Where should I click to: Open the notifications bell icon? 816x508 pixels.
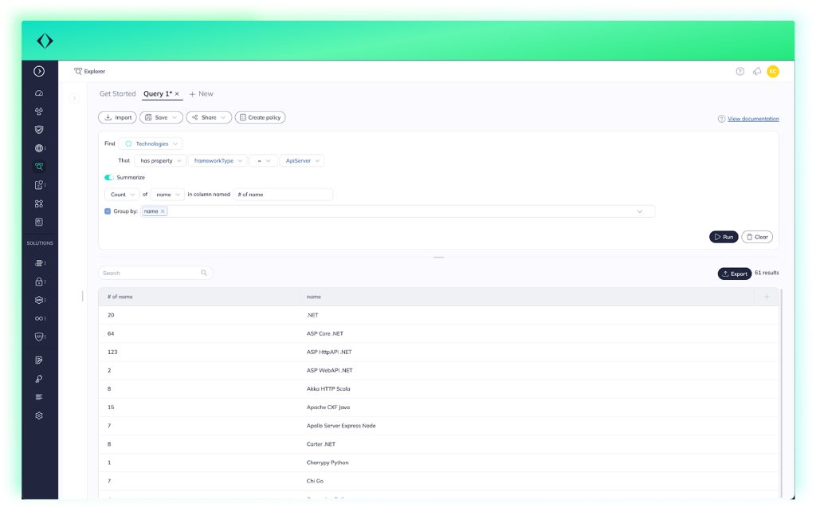(756, 72)
